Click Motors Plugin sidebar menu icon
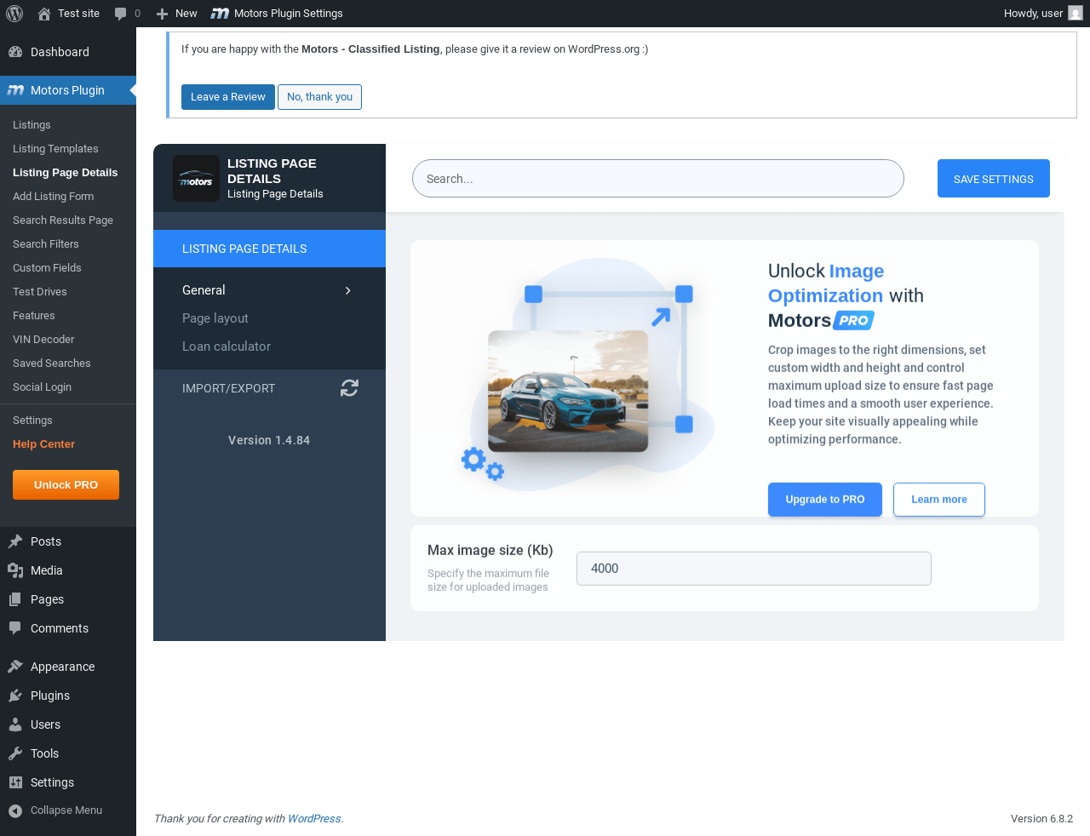Viewport: 1090px width, 836px height. click(x=15, y=90)
